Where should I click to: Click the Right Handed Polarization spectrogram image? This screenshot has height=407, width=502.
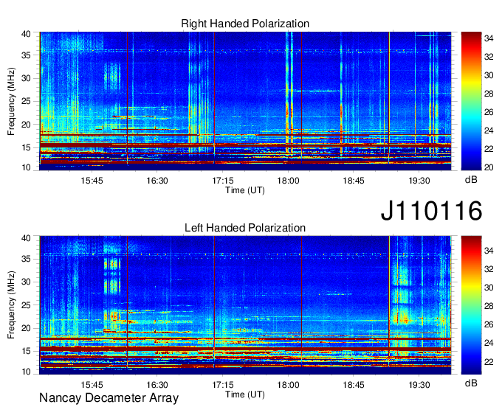245,101
